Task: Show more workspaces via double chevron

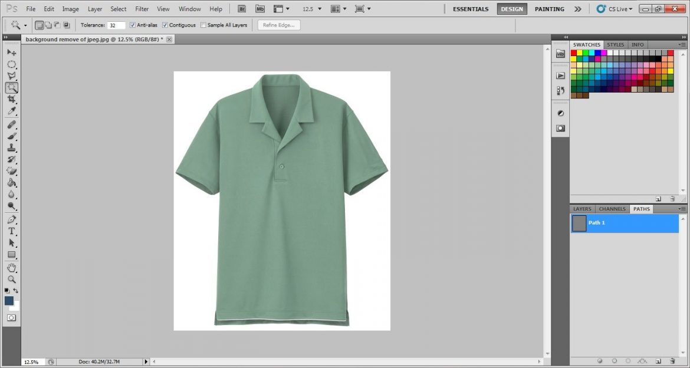Action: pyautogui.click(x=578, y=9)
